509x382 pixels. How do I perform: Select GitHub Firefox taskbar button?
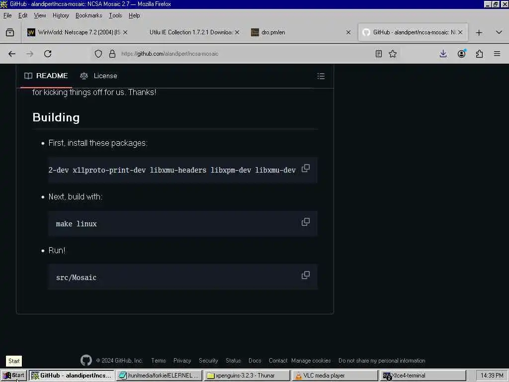click(72, 376)
